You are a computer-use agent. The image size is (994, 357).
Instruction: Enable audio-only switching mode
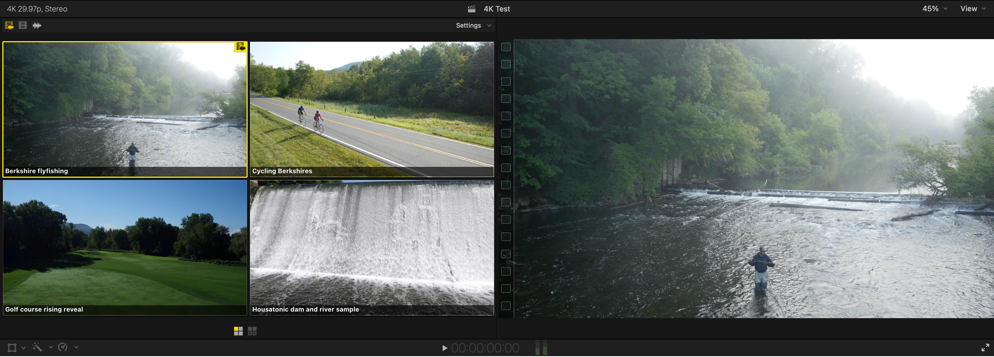click(37, 26)
